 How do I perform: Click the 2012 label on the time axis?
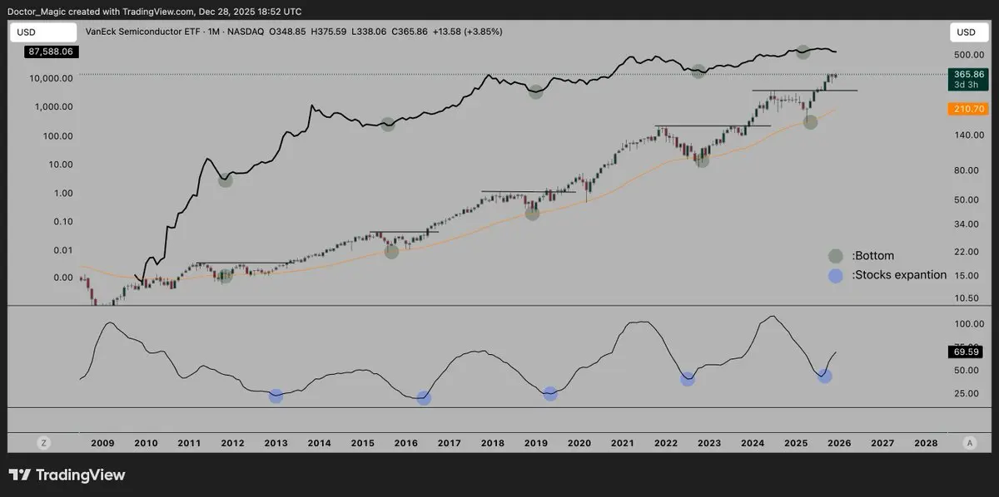click(x=232, y=444)
